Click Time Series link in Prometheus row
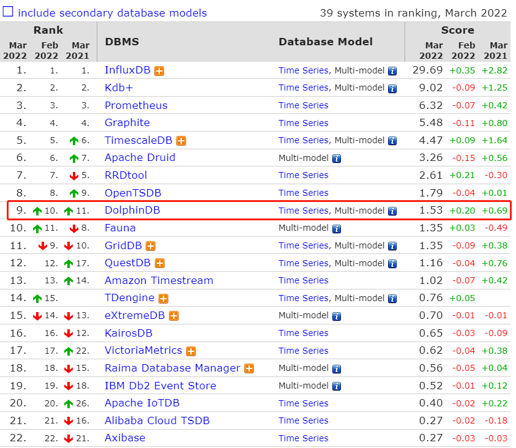 click(x=304, y=105)
